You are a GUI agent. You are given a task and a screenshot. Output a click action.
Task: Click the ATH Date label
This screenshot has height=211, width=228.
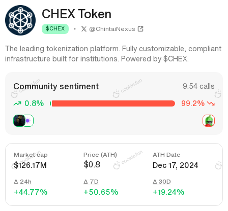[166, 155]
